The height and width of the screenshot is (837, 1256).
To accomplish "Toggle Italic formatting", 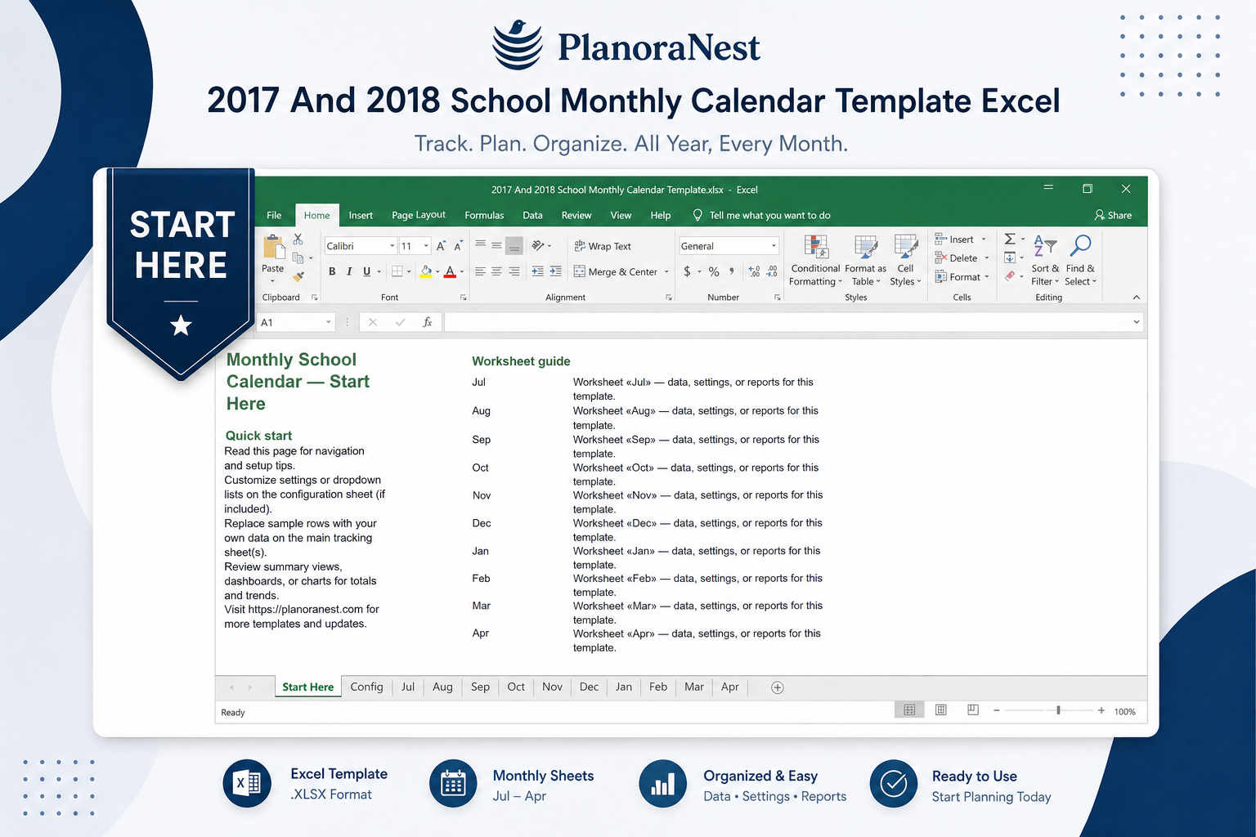I will (349, 271).
